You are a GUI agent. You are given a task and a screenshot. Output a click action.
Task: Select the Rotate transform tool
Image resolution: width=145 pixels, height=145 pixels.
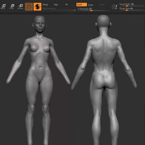point(20,7)
